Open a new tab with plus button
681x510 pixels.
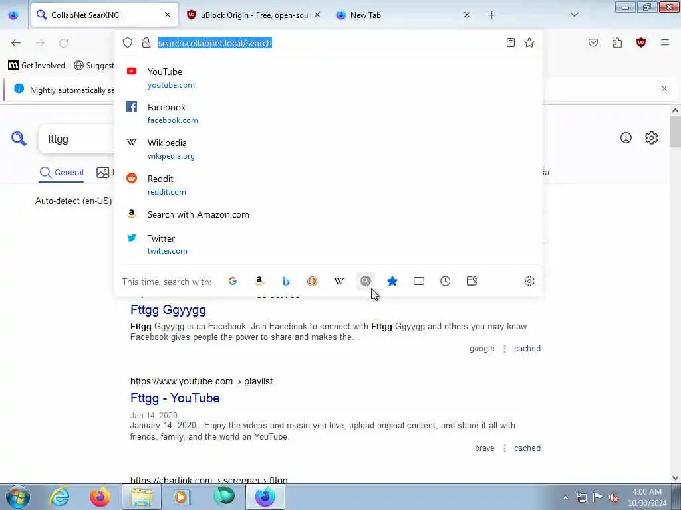pos(491,15)
